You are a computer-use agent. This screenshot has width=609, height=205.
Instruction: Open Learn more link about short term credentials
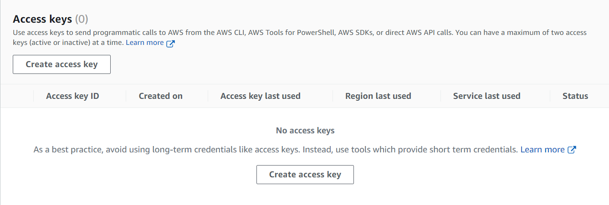[542, 149]
